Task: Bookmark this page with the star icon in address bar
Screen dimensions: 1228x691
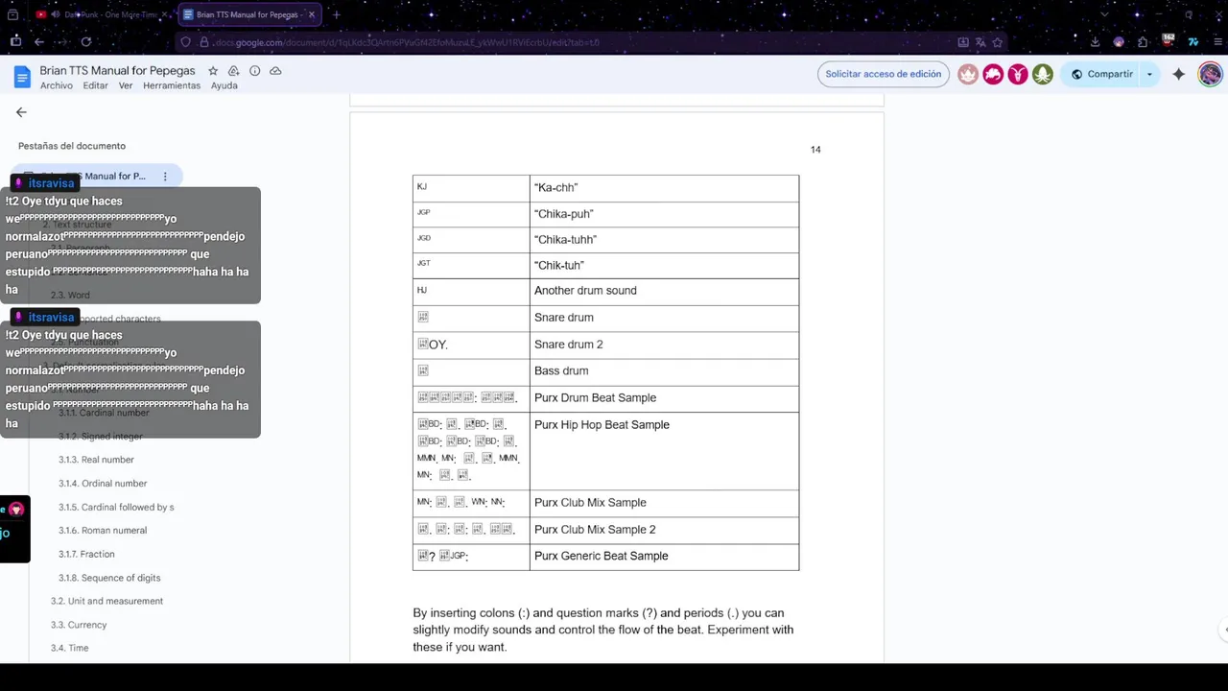Action: (x=998, y=42)
